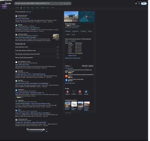Open the three-dot menu beside Choose area

click(33, 12)
